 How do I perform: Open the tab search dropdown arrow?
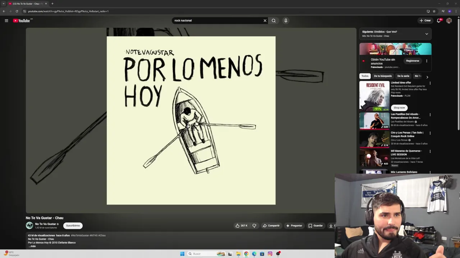pyautogui.click(x=4, y=4)
